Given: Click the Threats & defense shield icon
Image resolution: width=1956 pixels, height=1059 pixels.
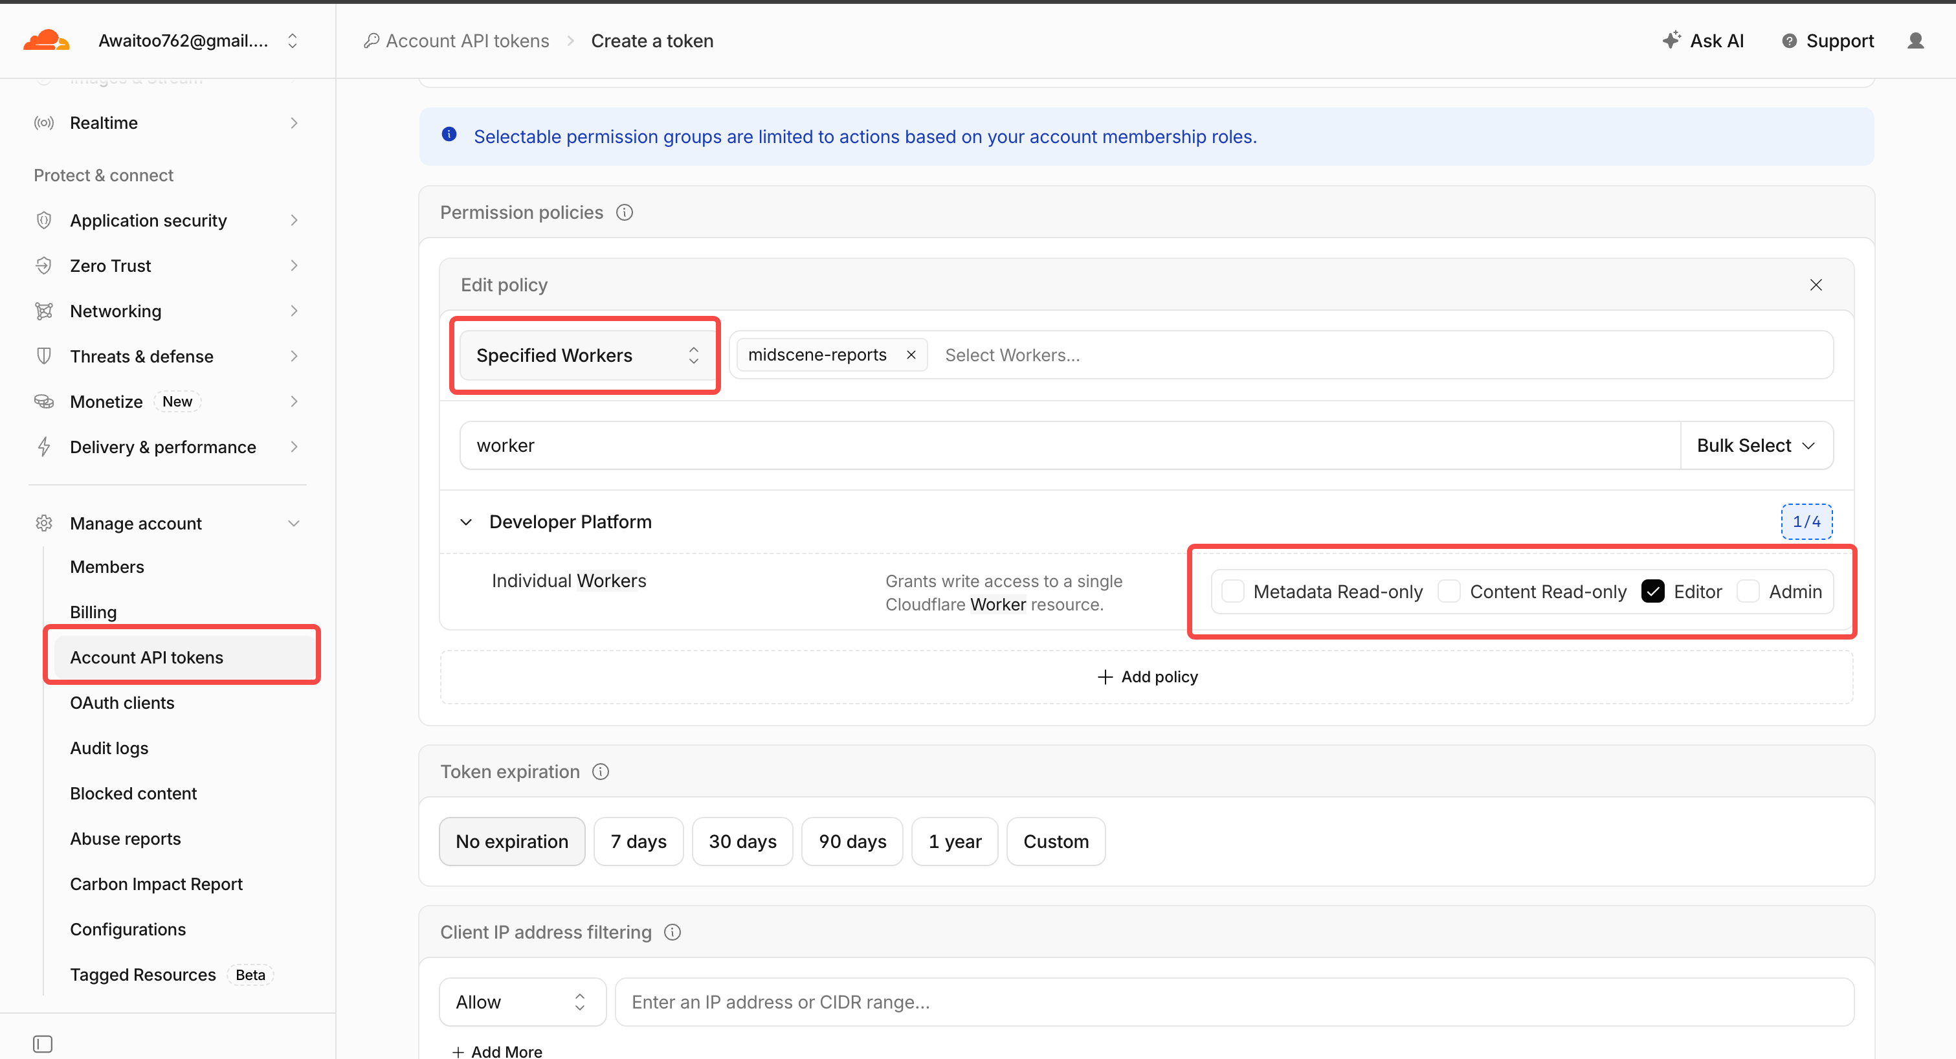Looking at the screenshot, I should point(44,356).
